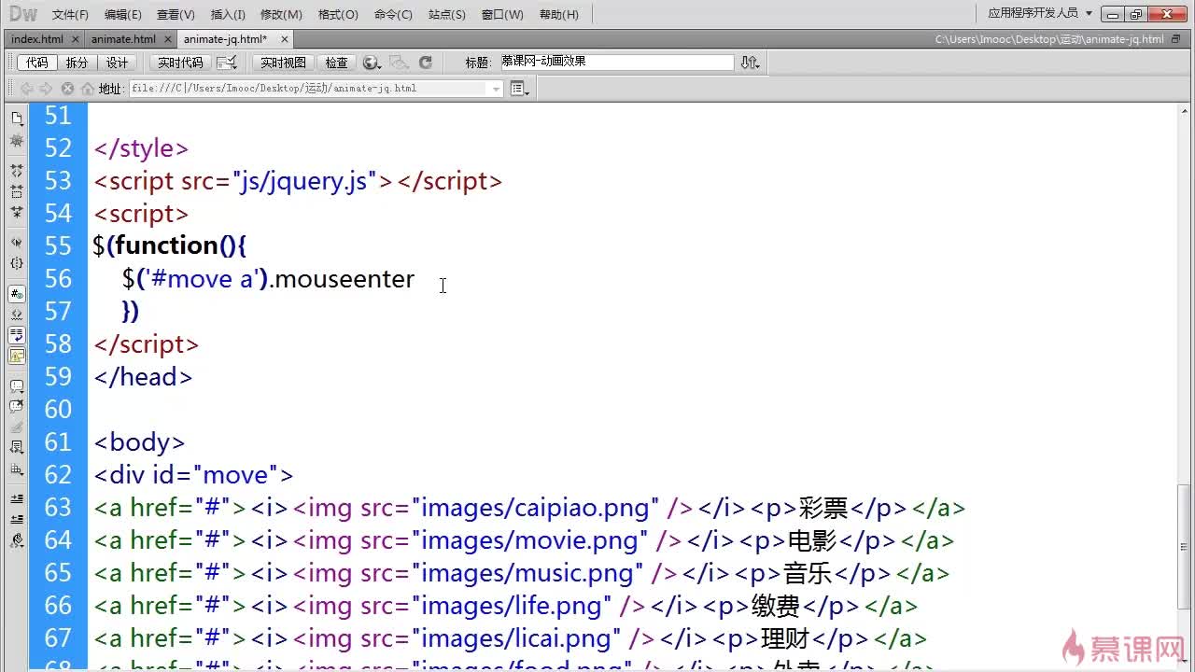Toggle 检查 (Inspect) mode

tap(336, 63)
